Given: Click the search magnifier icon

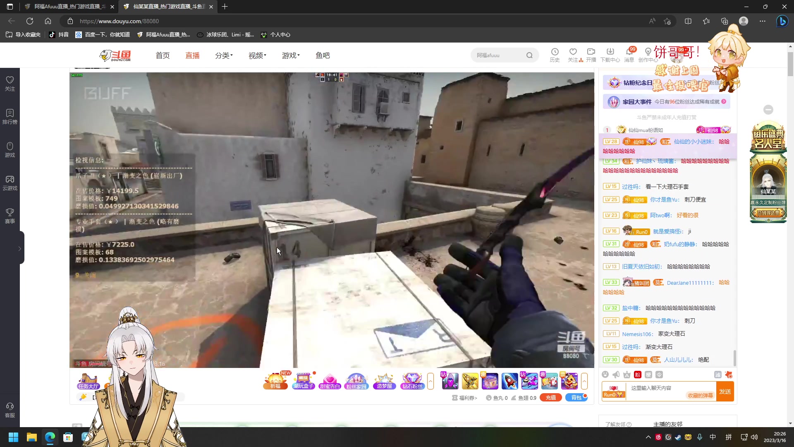Looking at the screenshot, I should [529, 55].
